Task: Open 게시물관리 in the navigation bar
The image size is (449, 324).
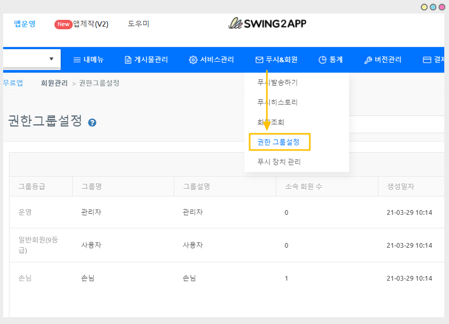Action: [x=146, y=60]
